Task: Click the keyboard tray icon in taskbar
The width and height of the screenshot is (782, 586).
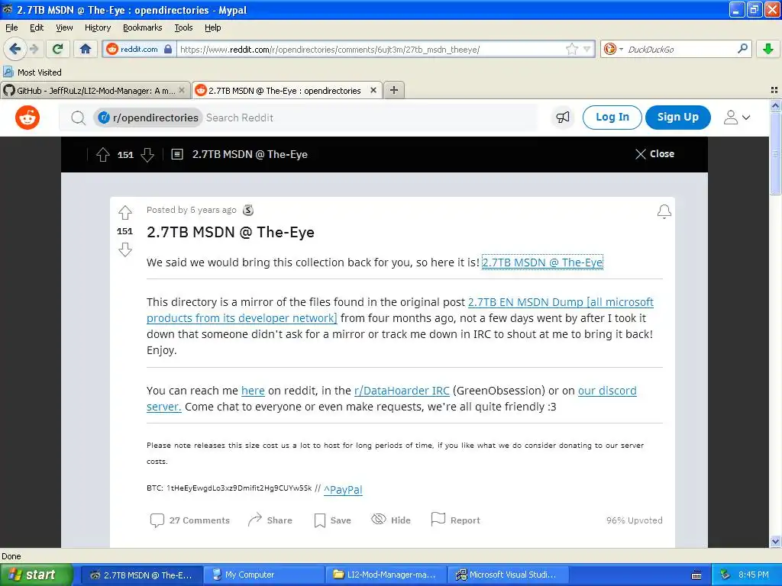Action: pyautogui.click(x=696, y=575)
